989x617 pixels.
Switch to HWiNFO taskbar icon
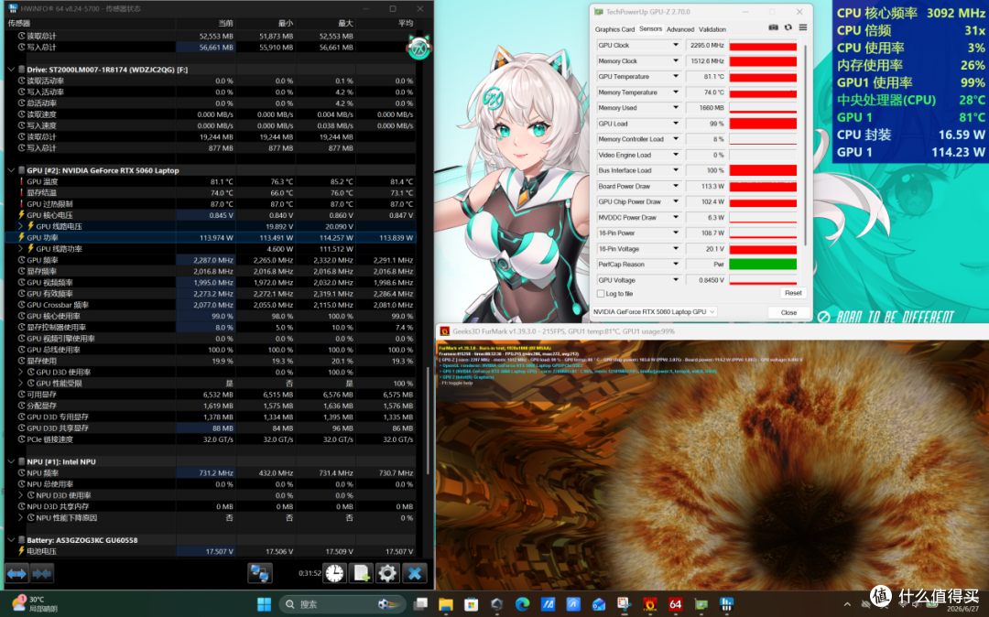click(x=726, y=605)
